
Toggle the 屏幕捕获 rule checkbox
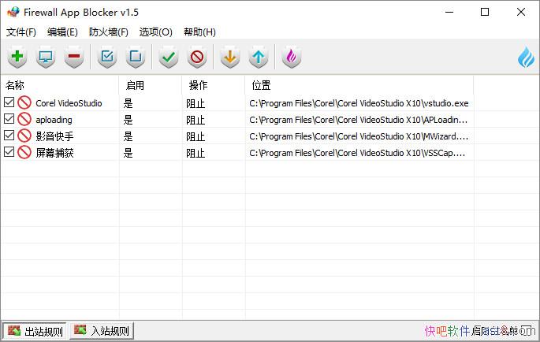pos(9,152)
